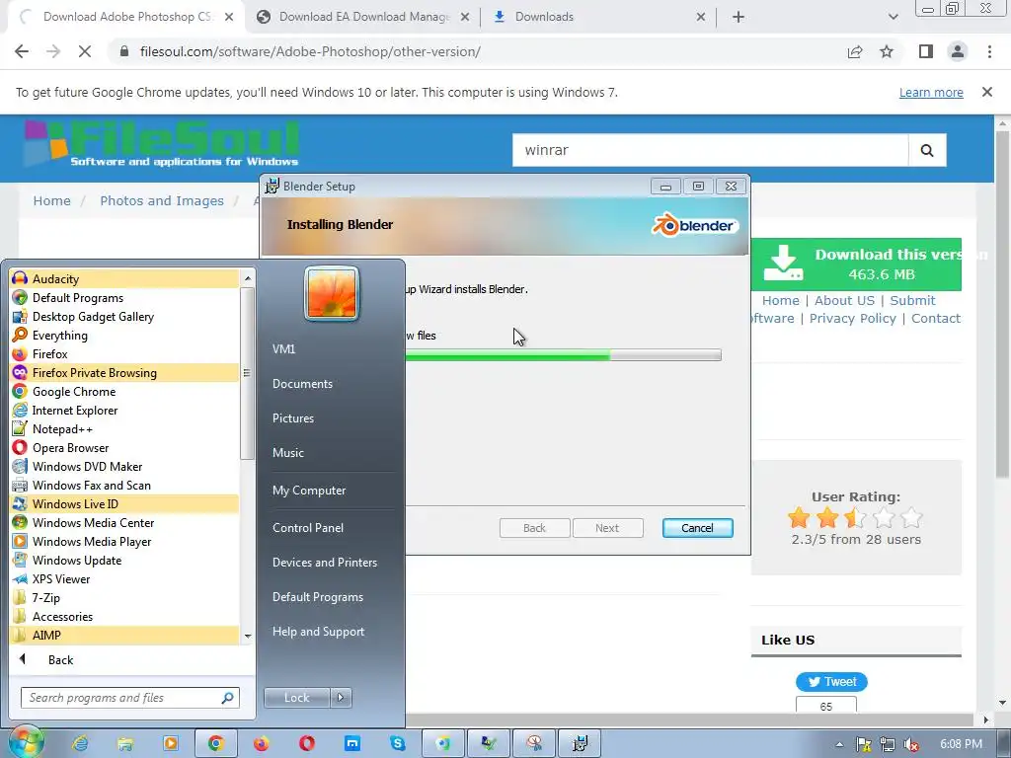Launch the Everything search program
The image size is (1011, 758).
click(124, 336)
